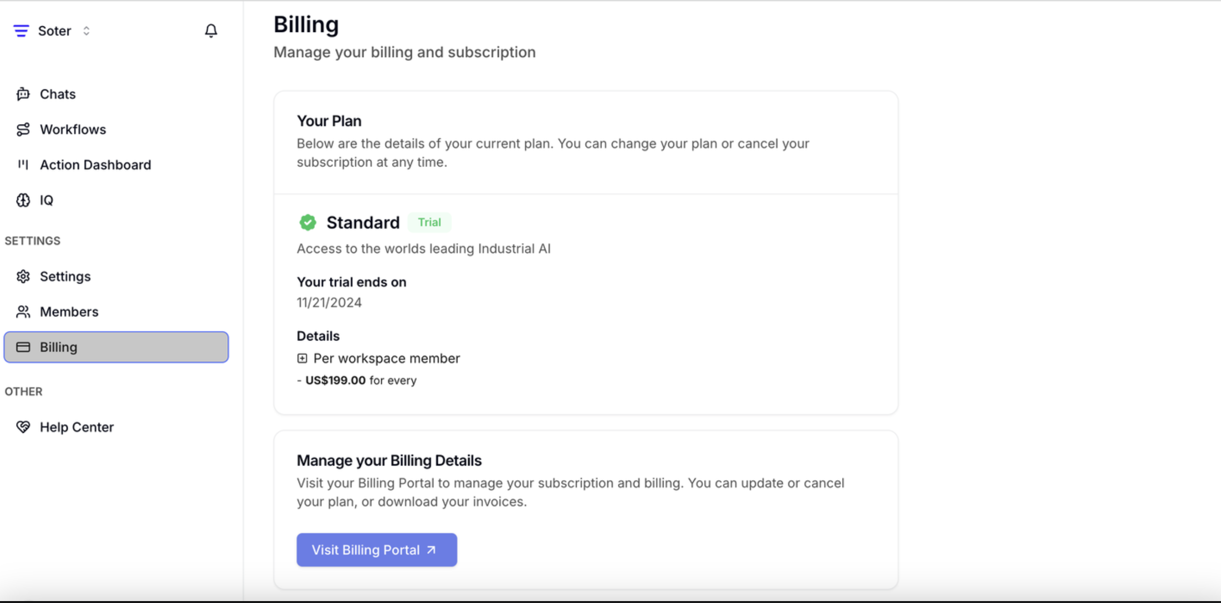Screen dimensions: 1221x603
Task: Click the Your Plan section header
Action: (329, 121)
